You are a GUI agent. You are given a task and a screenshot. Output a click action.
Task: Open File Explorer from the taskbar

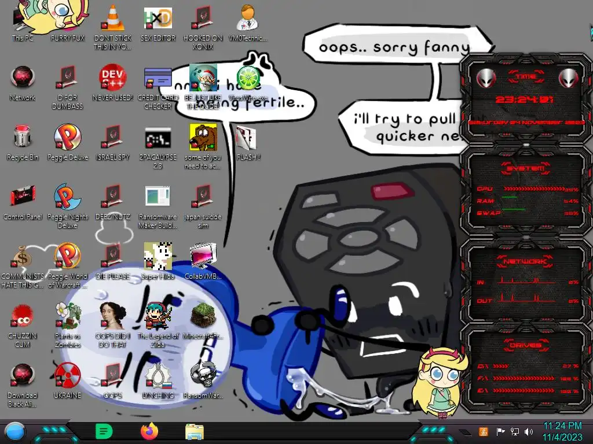coord(195,432)
